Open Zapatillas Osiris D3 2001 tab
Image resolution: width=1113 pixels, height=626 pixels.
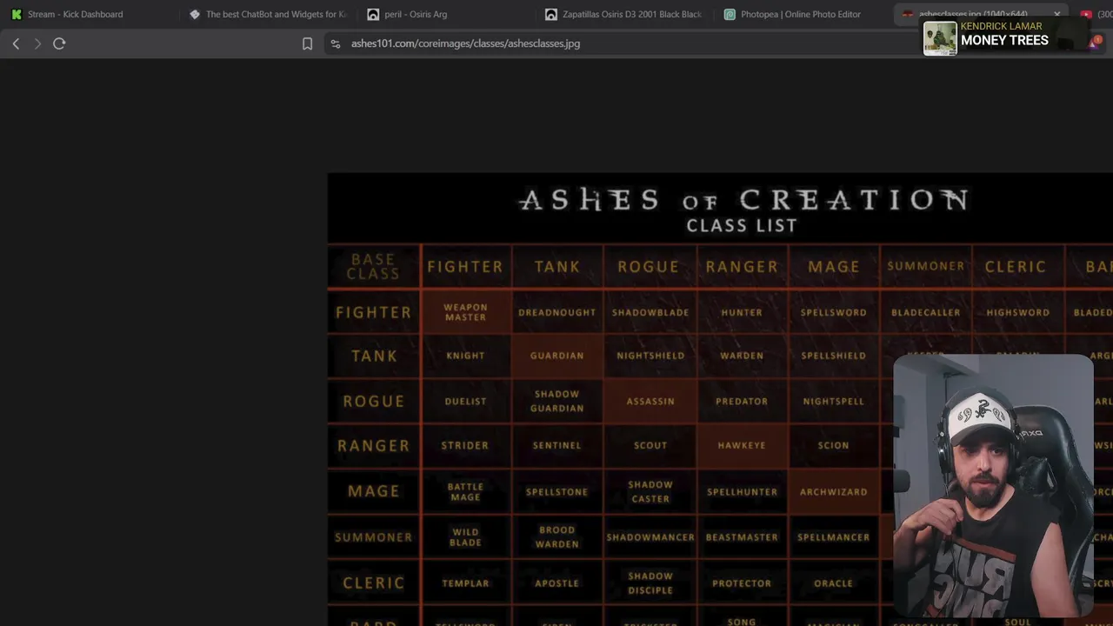[622, 14]
